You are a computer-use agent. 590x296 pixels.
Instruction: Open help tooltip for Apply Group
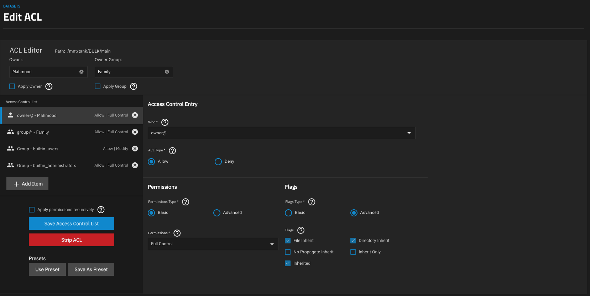134,86
